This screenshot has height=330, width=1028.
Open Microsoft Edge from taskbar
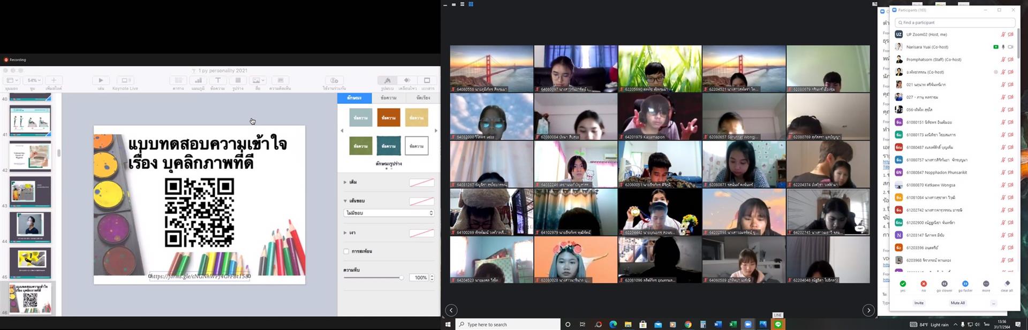(613, 324)
